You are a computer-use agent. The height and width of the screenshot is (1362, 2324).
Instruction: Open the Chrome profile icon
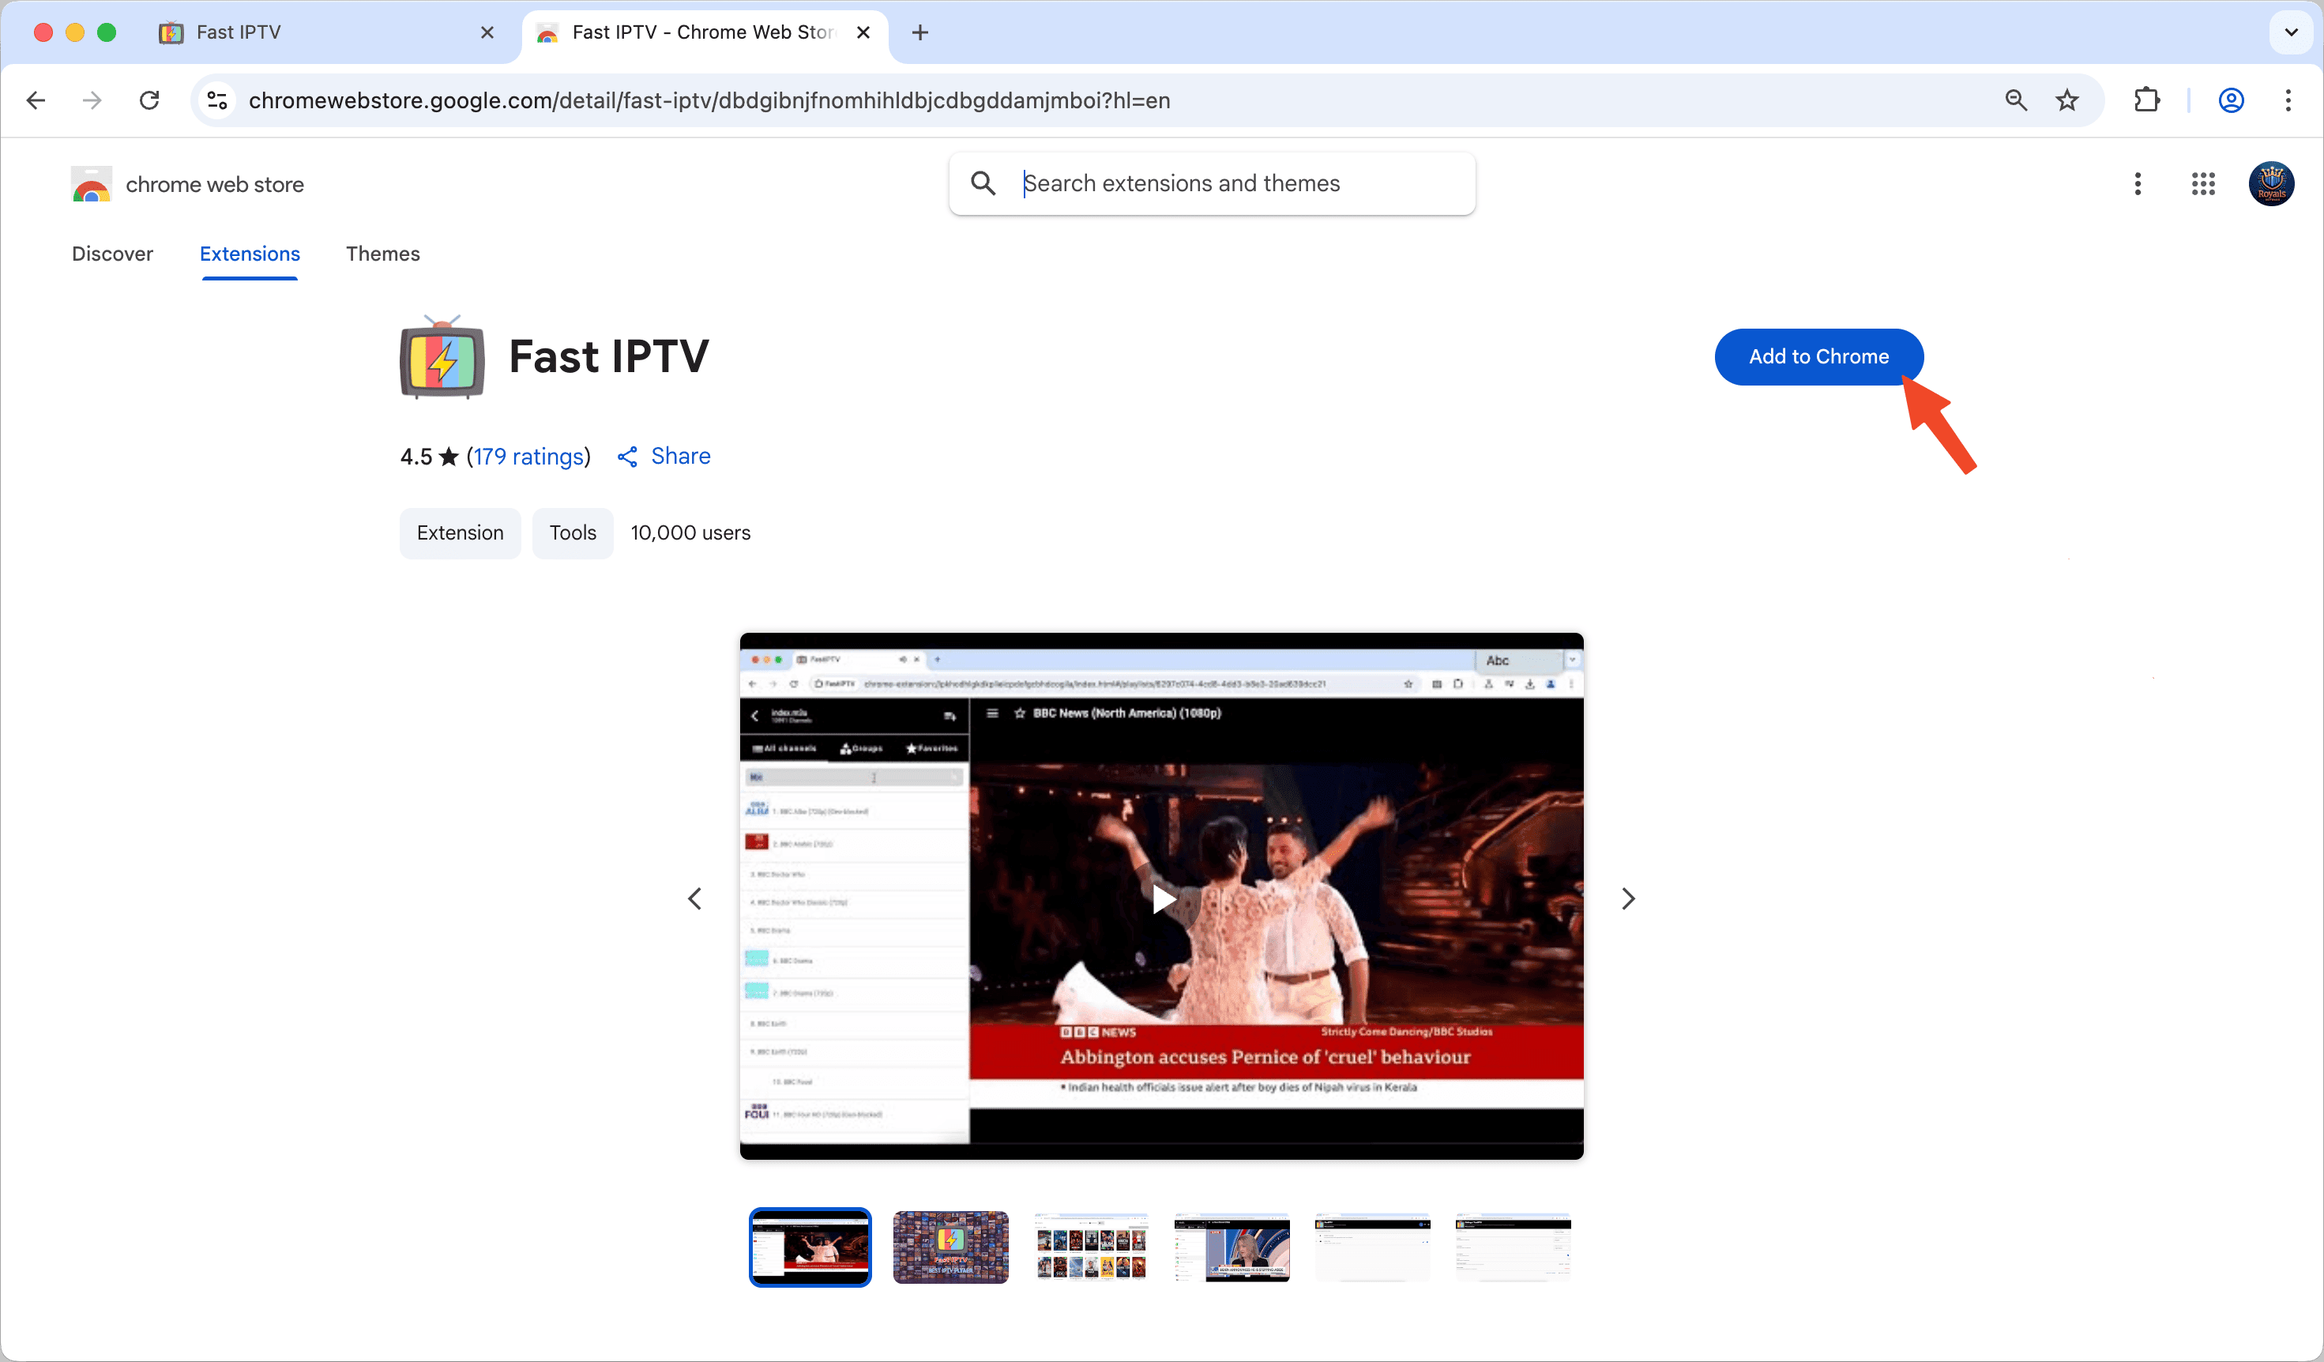(2231, 100)
